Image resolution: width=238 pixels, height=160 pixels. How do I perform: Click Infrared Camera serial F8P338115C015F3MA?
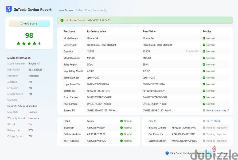[x=184, y=127]
